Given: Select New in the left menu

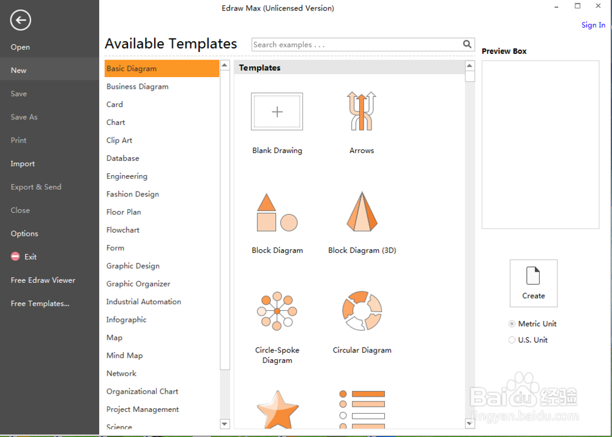Looking at the screenshot, I should point(50,70).
